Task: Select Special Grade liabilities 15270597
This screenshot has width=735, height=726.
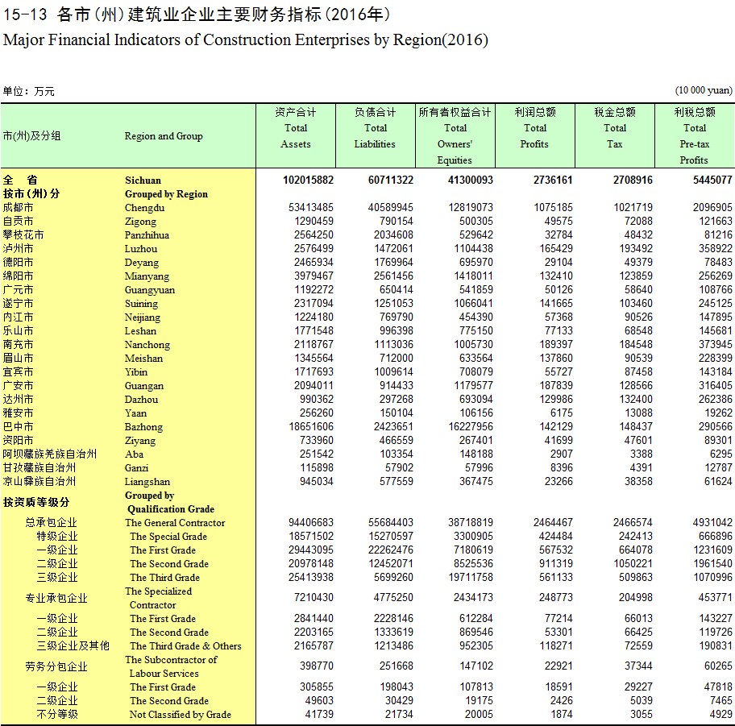Action: [x=390, y=536]
